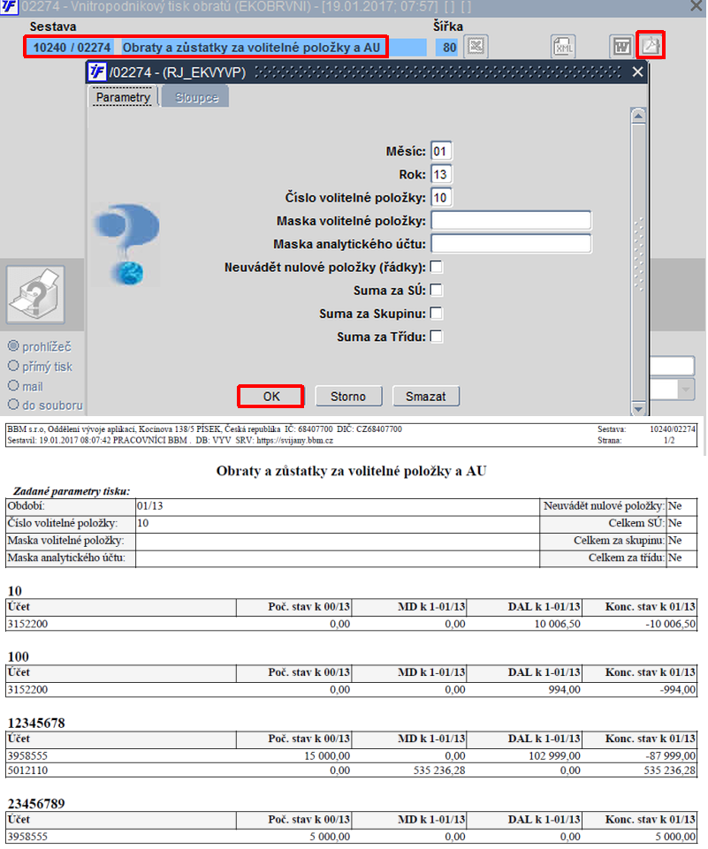The image size is (708, 849).
Task: Tick the Suma za SÚ checkbox
Action: [436, 291]
